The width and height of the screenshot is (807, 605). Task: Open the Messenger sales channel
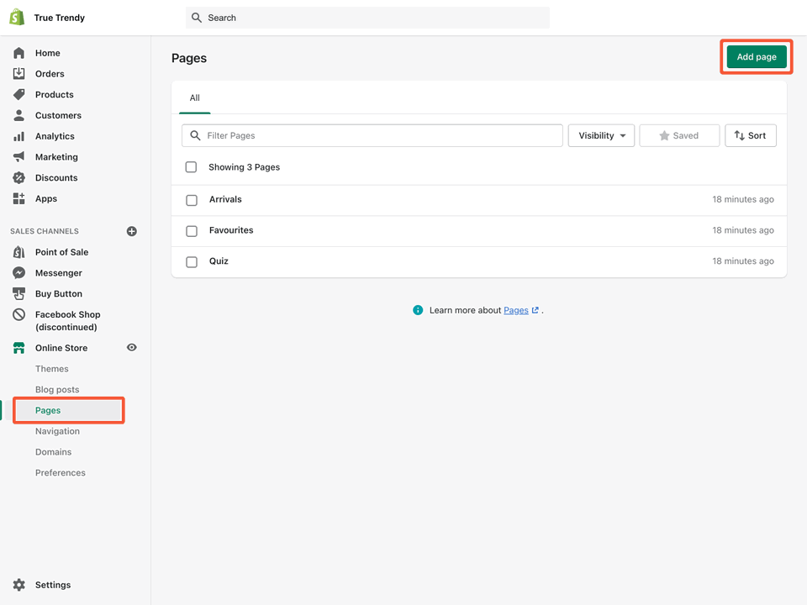[x=56, y=272]
